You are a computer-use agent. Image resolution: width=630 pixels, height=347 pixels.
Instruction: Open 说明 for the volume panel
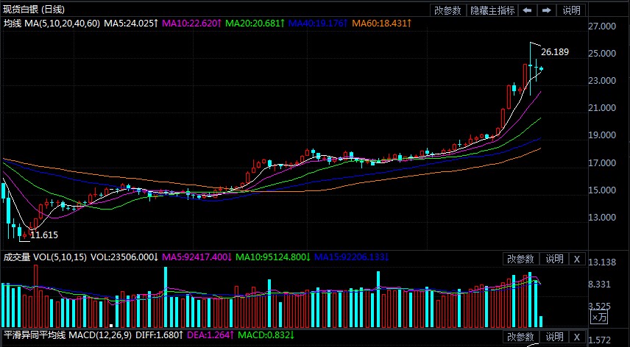[553, 259]
